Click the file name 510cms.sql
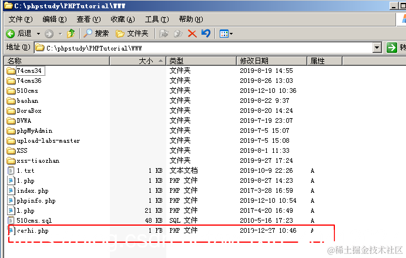Screen dimensions: 406x258 point(34,221)
